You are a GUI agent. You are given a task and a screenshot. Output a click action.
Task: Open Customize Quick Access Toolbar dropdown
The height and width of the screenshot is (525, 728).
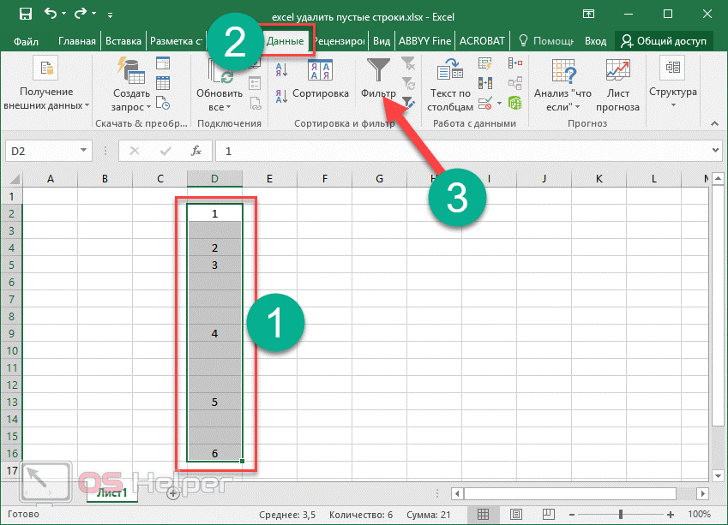(110, 15)
